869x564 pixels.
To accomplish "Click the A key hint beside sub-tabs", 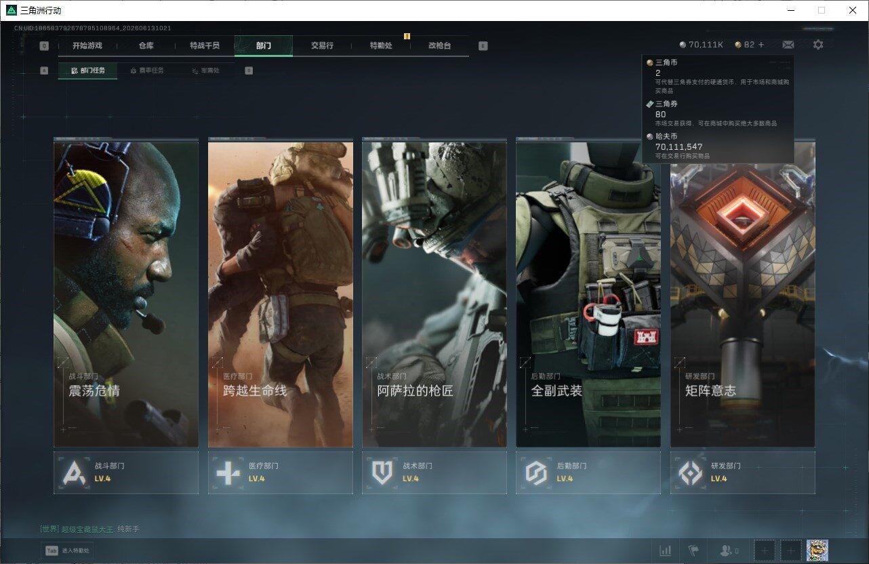I will (x=44, y=70).
